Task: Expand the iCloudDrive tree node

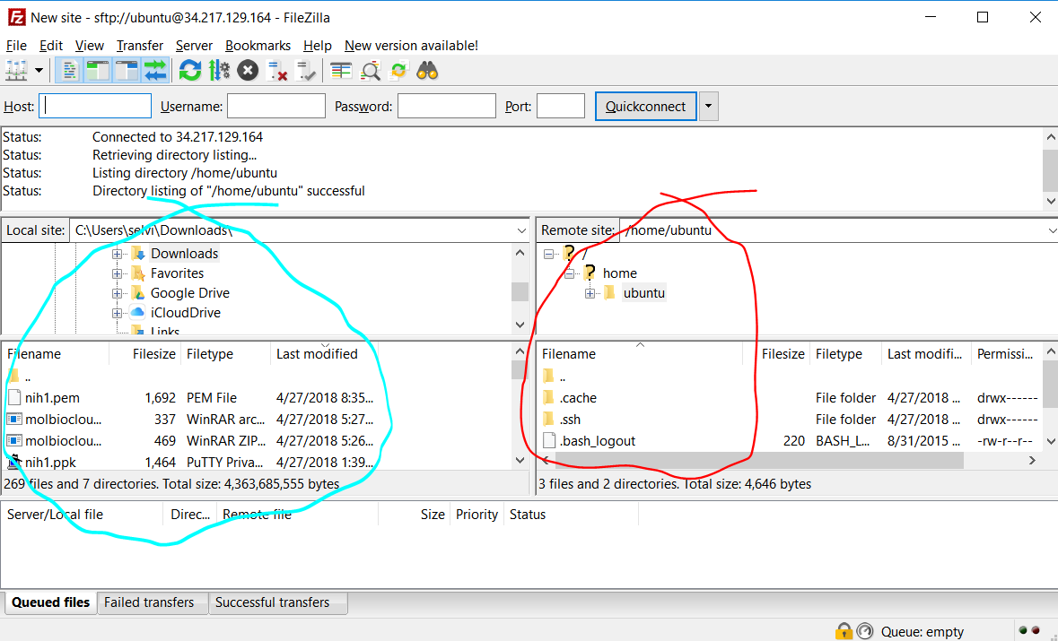Action: click(117, 313)
